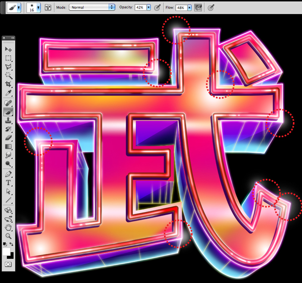The width and height of the screenshot is (302, 283).
Task: Open the Mode dropdown showing Normal
Action: pyautogui.click(x=92, y=8)
